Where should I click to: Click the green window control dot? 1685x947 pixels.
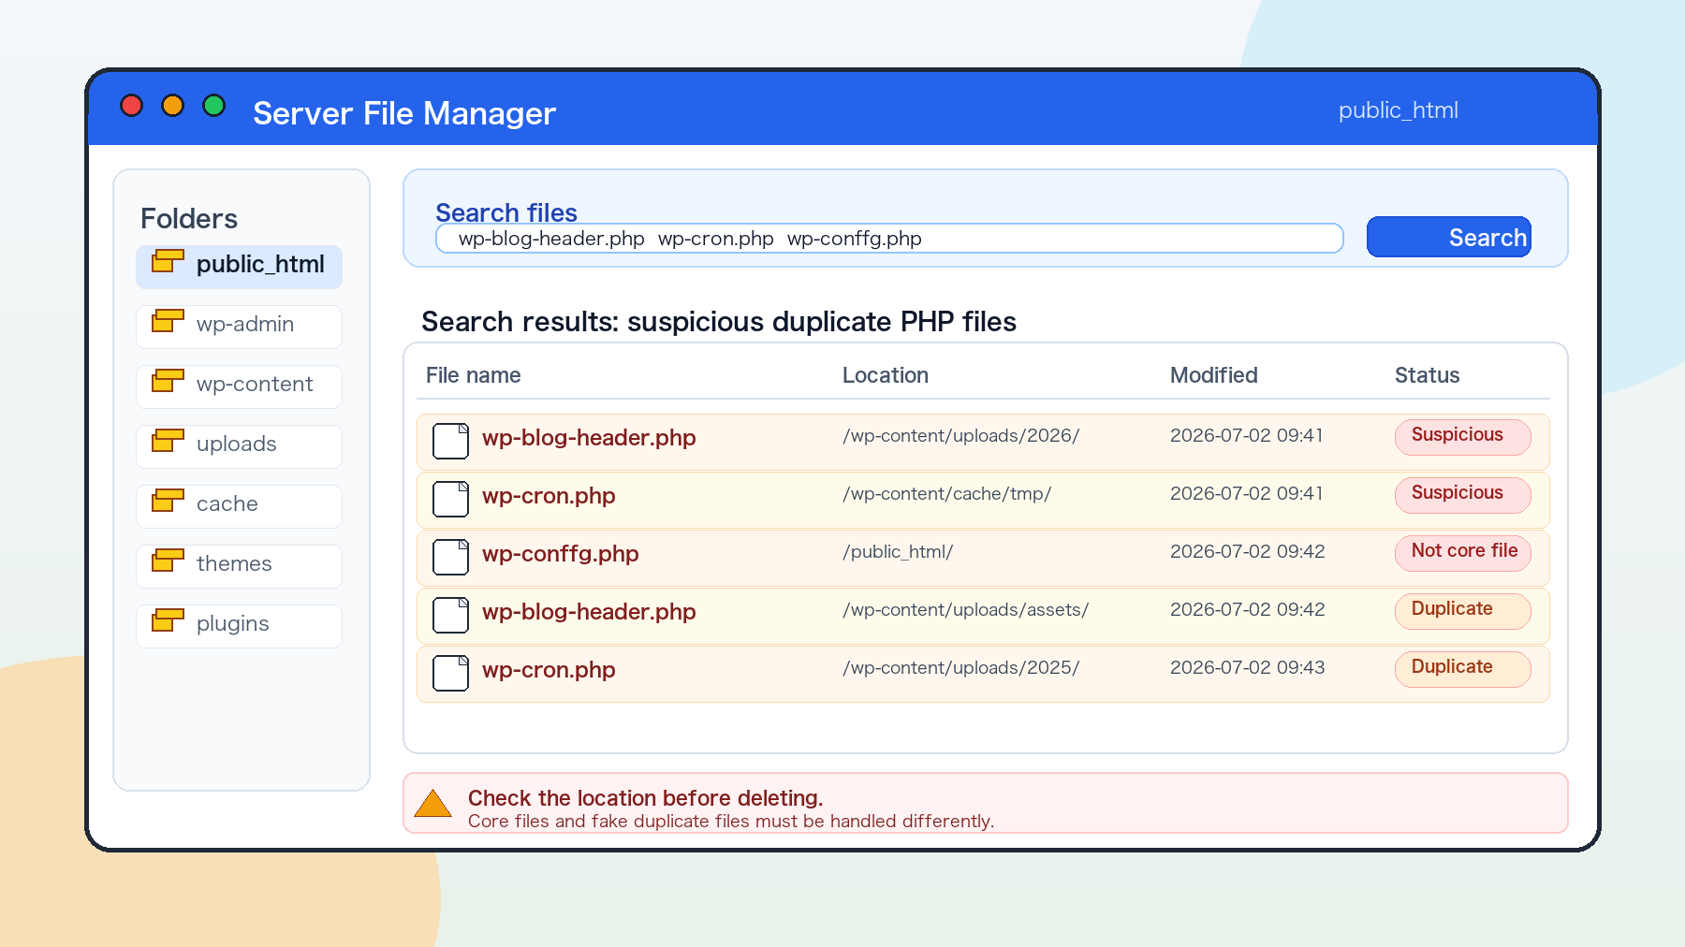213,105
